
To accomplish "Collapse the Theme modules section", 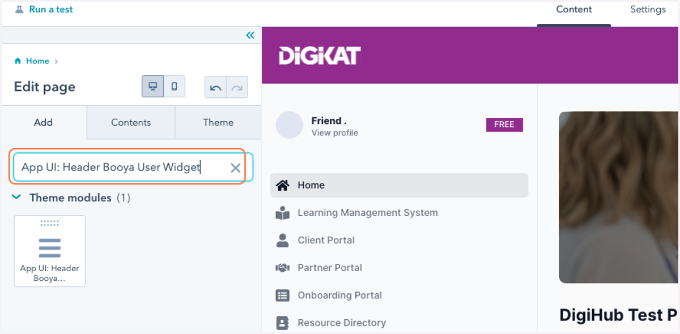I will (17, 198).
